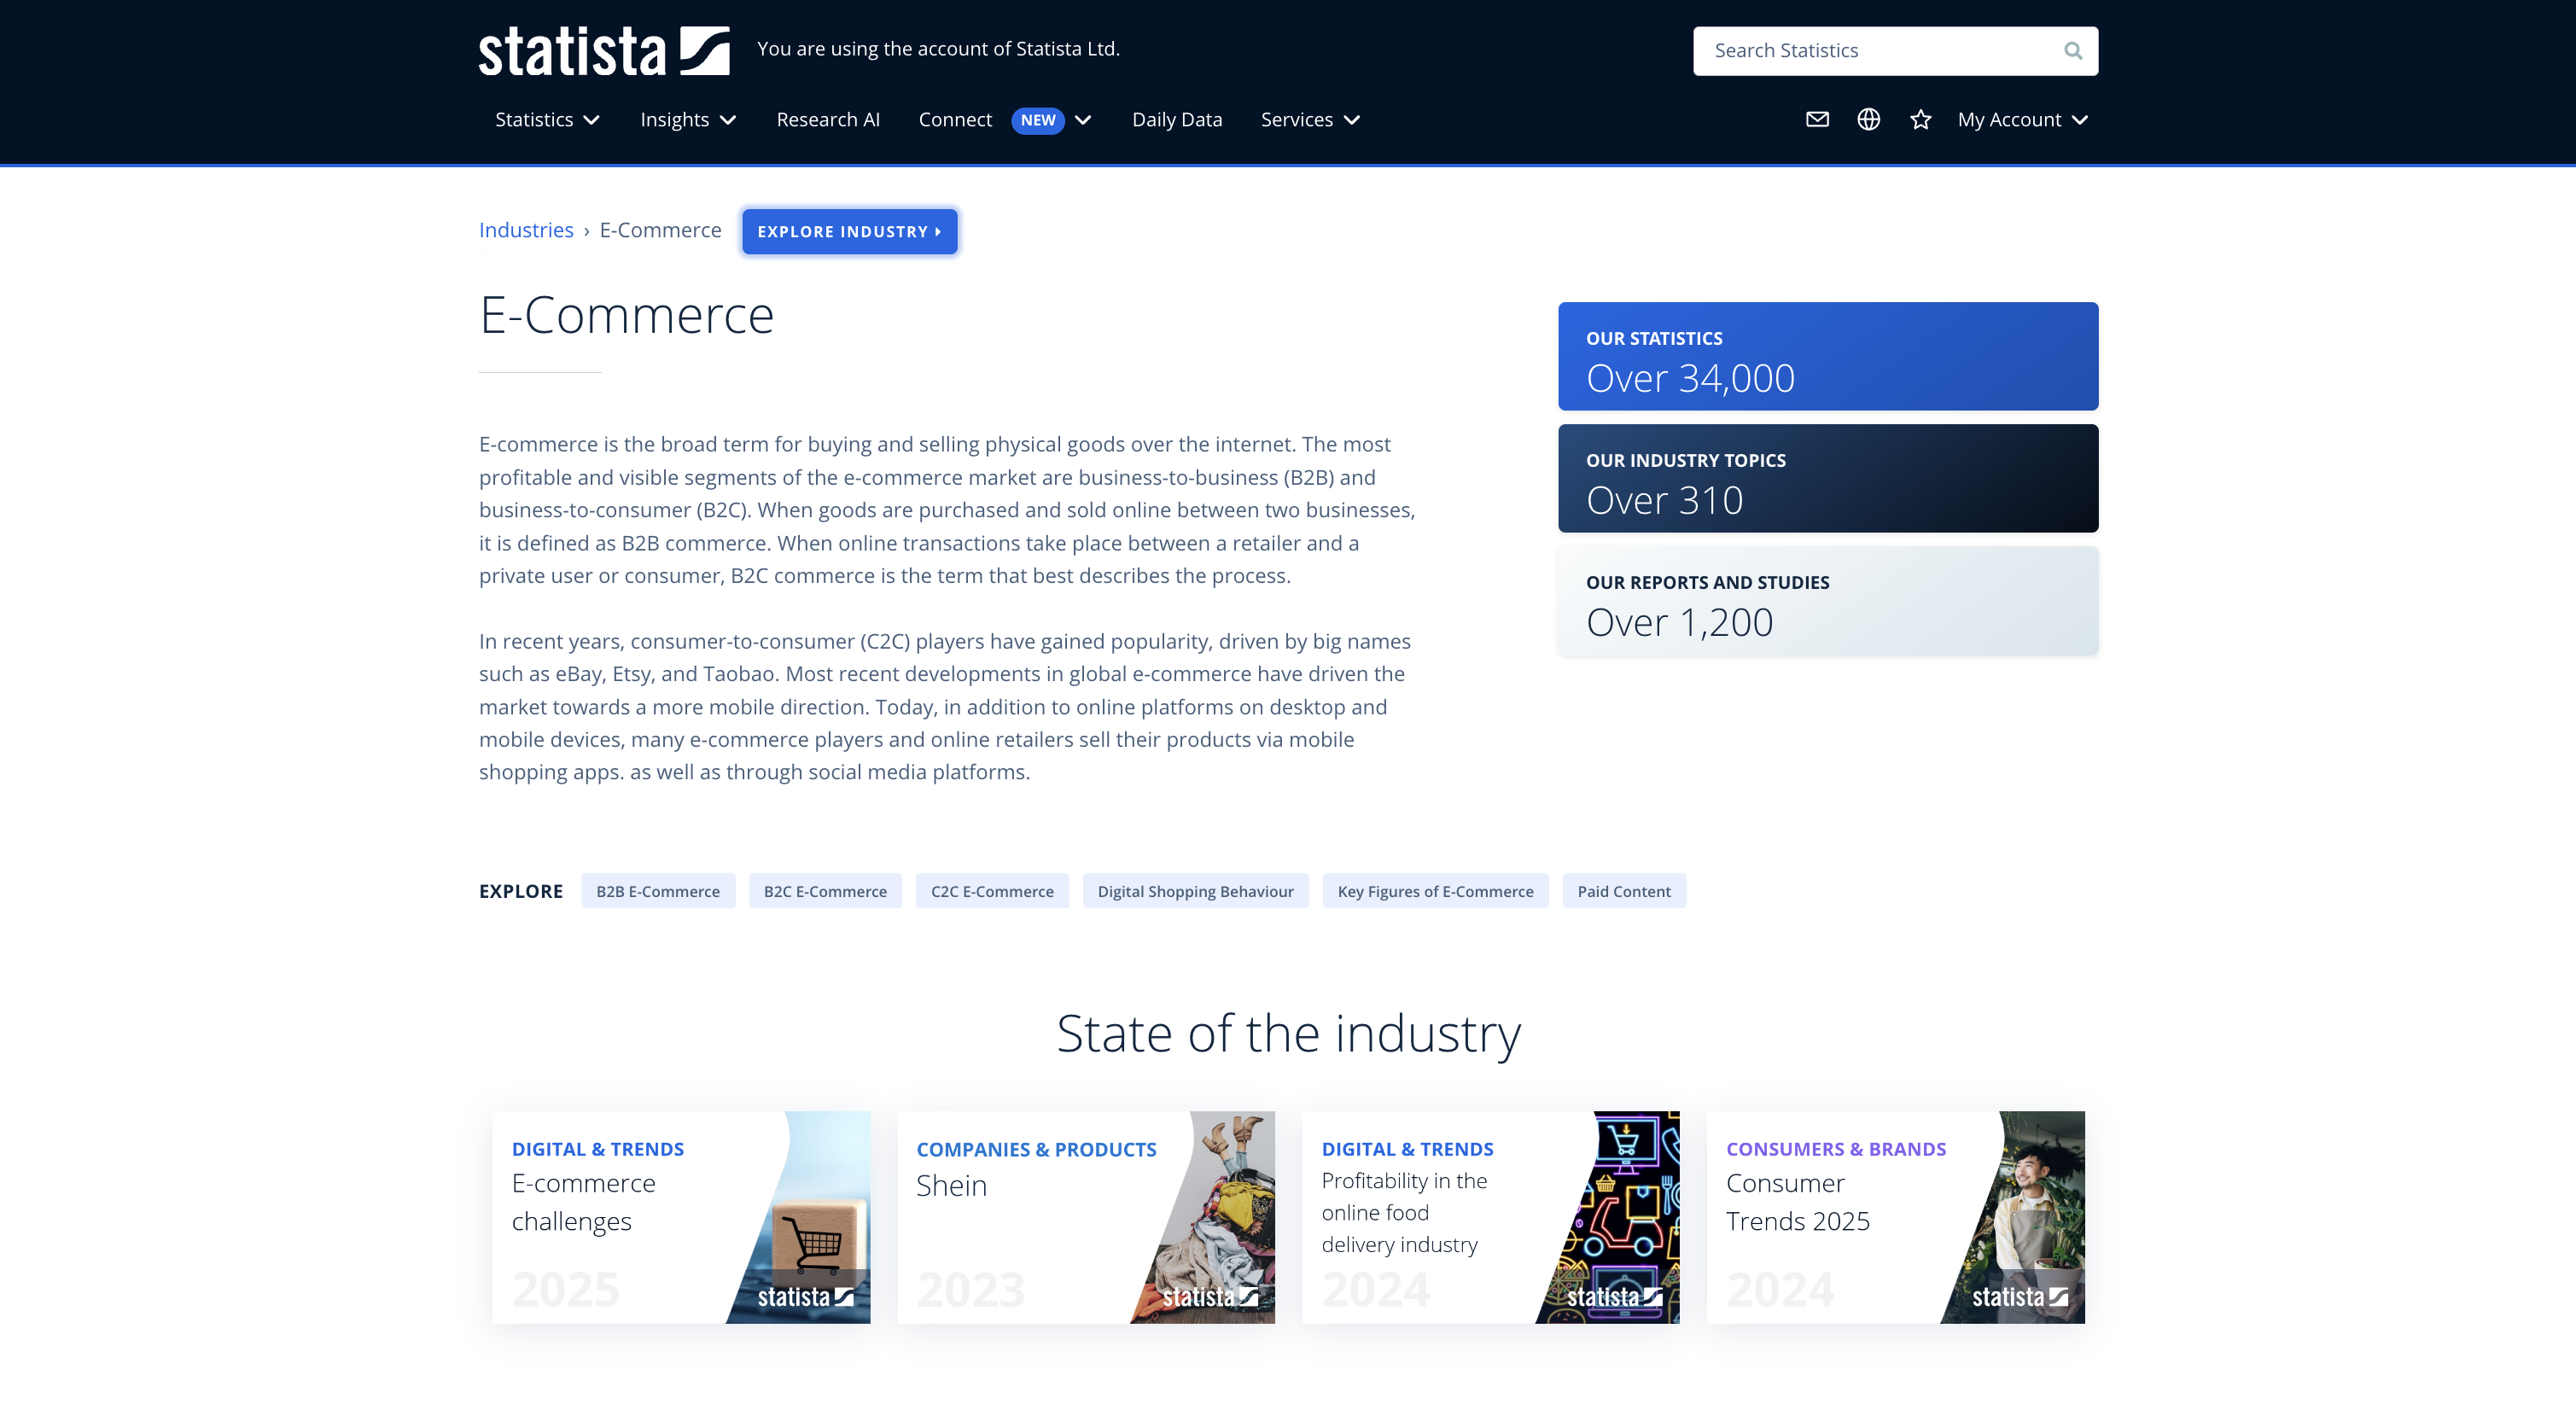
Task: Click the Explore Industry button
Action: [x=849, y=231]
